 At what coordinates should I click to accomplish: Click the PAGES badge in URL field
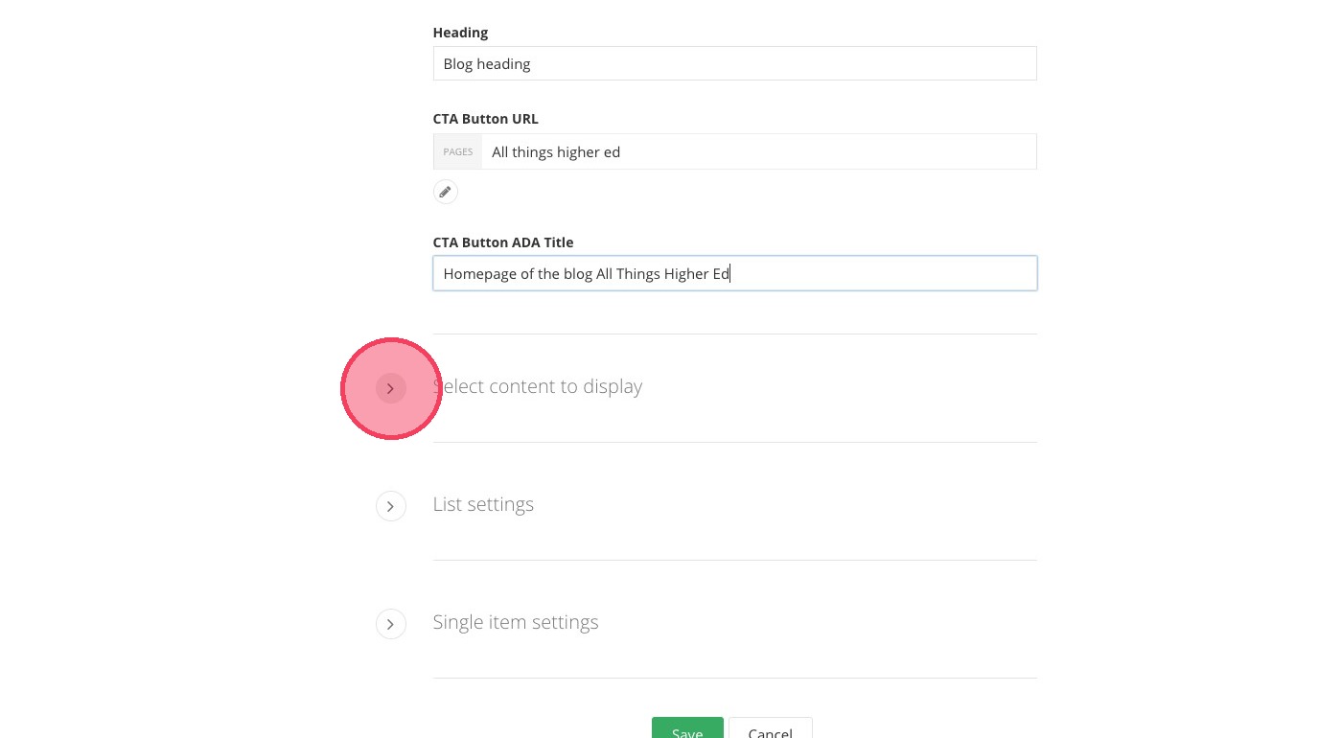click(x=457, y=151)
